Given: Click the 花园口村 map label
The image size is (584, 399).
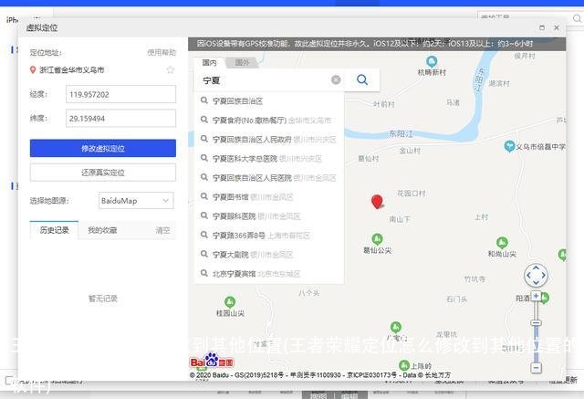Looking at the screenshot, I should (412, 194).
